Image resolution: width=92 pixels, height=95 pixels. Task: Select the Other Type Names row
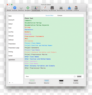(x=54, y=64)
